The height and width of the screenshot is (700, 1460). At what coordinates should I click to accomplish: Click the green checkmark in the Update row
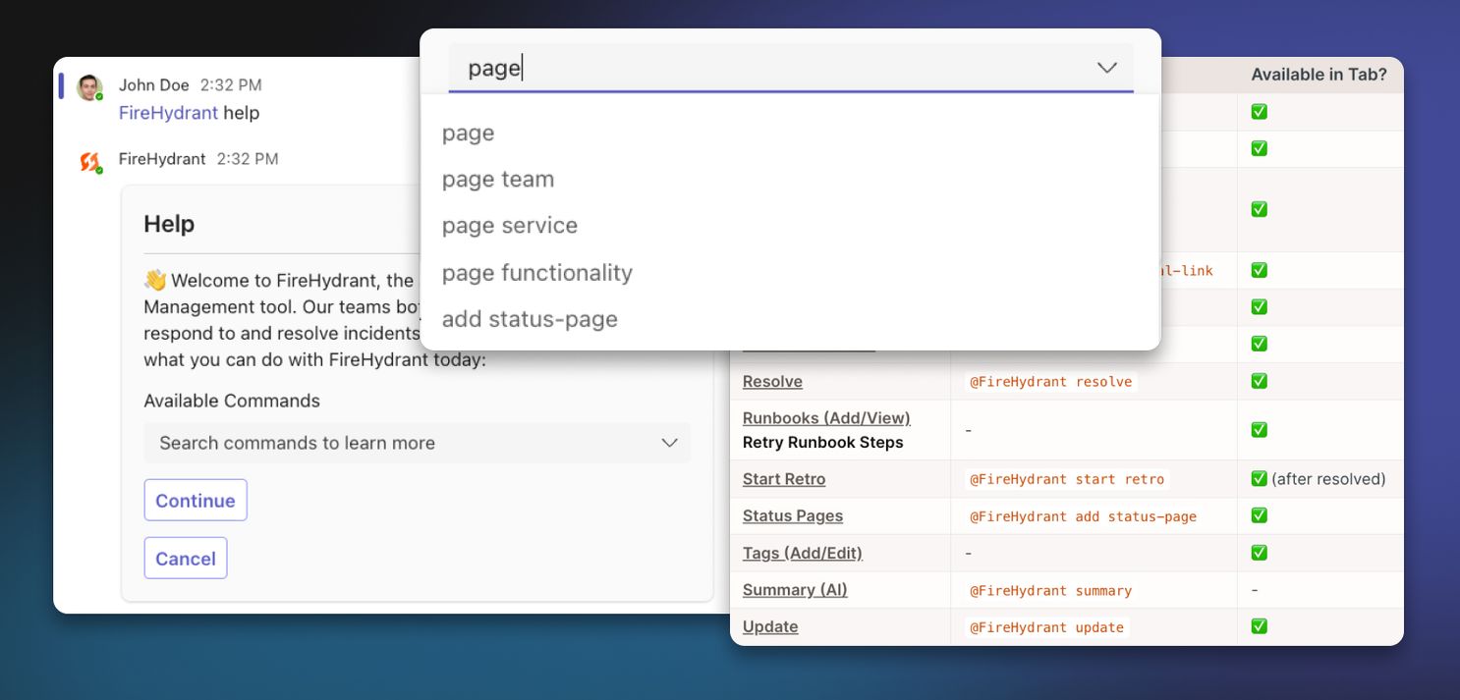1259,626
